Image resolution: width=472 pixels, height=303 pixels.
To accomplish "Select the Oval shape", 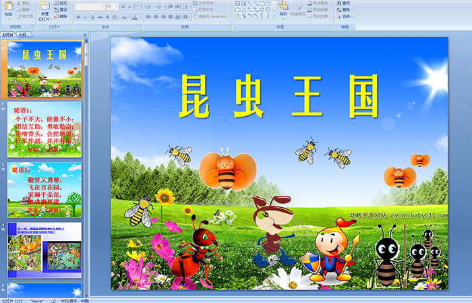I will (268, 3).
